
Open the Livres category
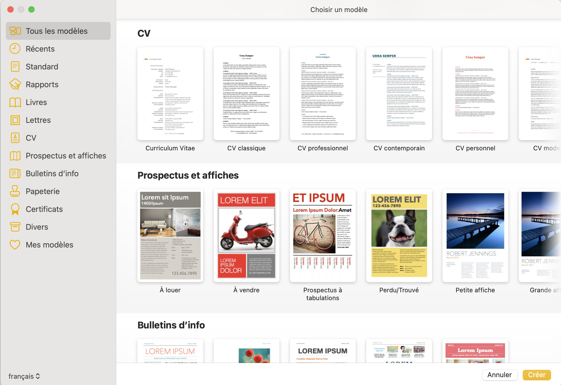(58, 102)
